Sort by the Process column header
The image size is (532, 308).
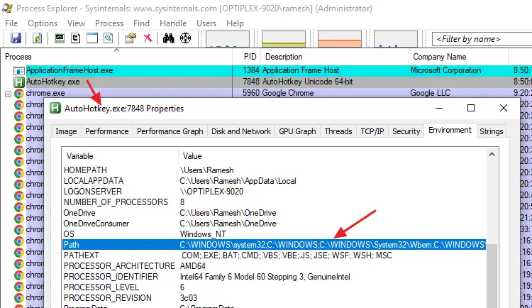click(116, 57)
